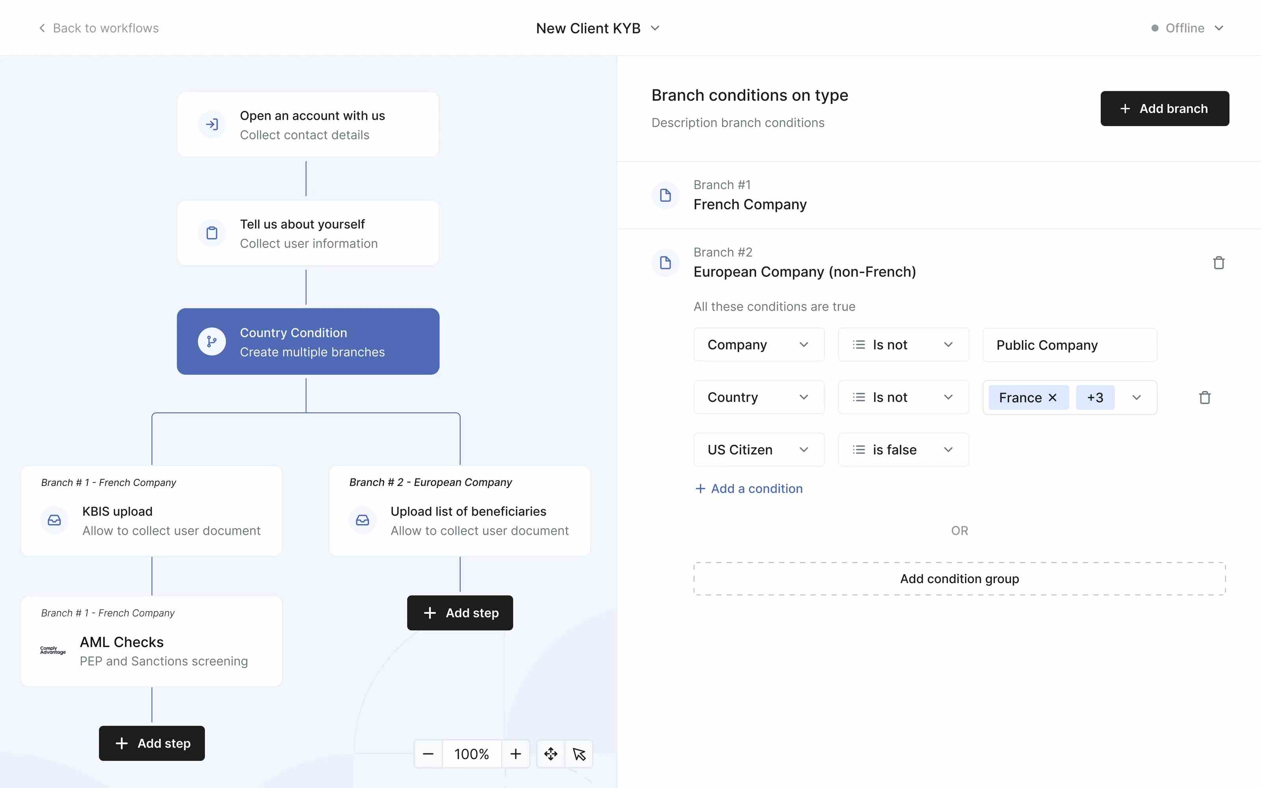
Task: Click Back to workflows navigation link
Action: [97, 27]
